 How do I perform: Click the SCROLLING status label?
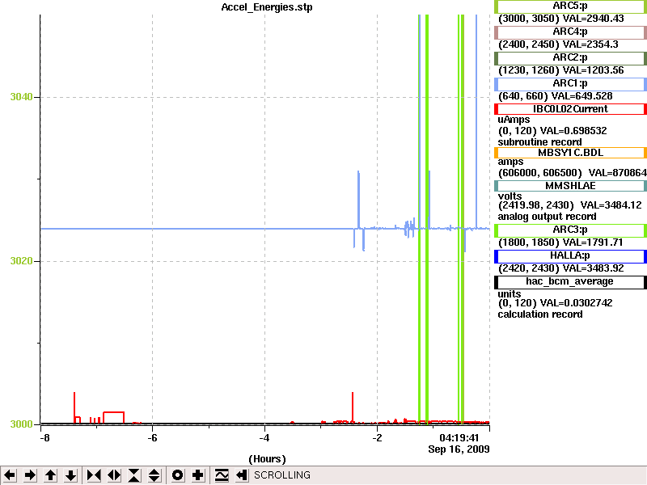(x=282, y=475)
